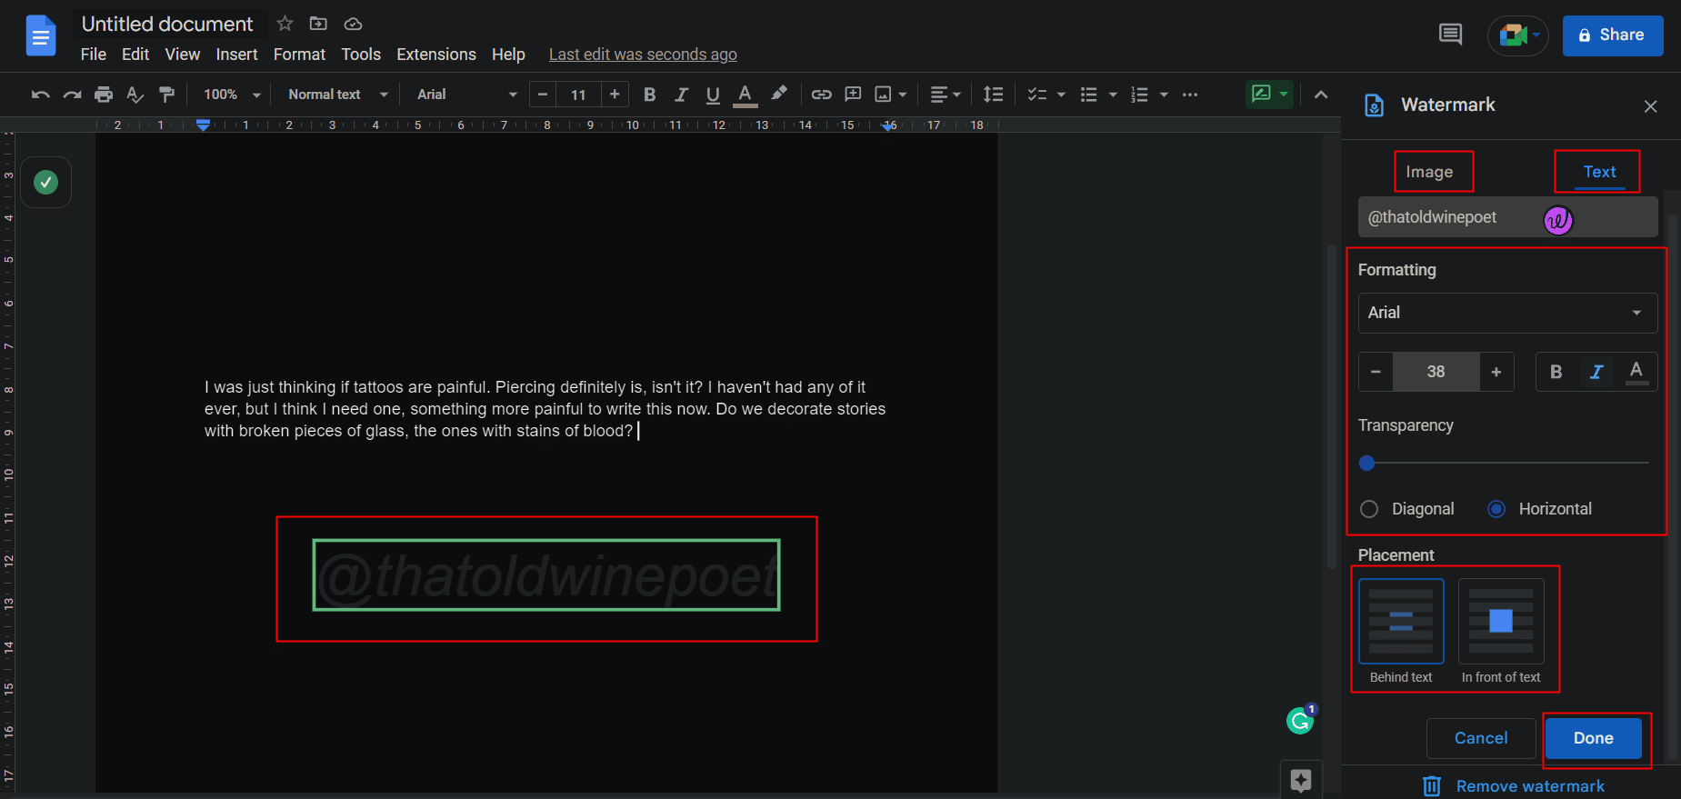Expand the numbered list options arrow
The height and width of the screenshot is (799, 1681).
point(1164,95)
